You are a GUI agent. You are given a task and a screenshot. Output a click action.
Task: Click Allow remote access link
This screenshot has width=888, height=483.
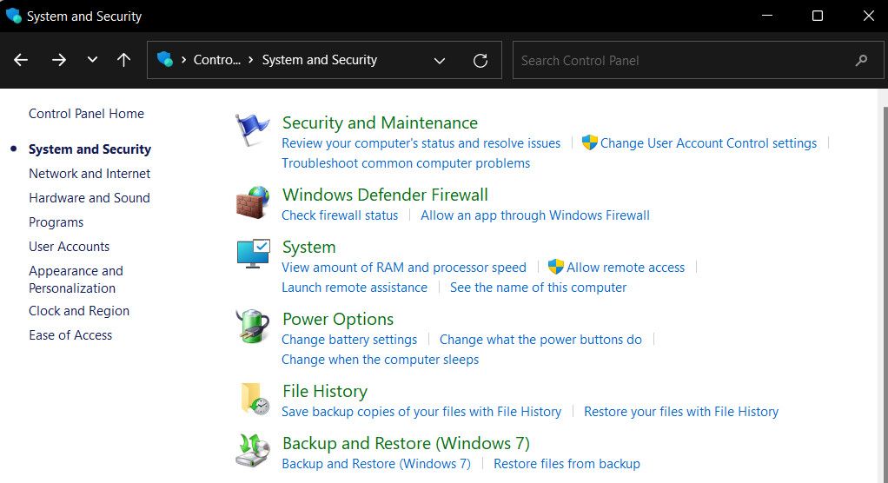pyautogui.click(x=626, y=268)
